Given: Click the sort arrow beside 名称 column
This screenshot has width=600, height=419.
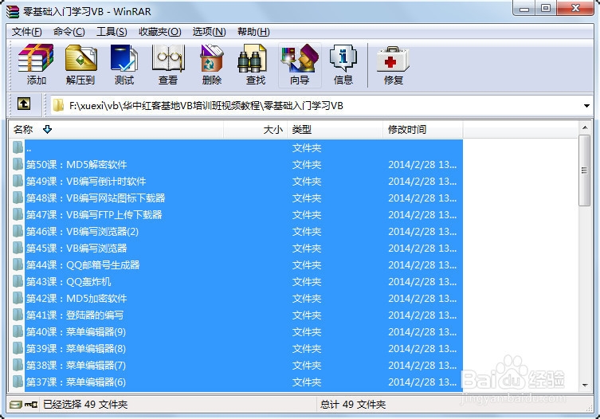Looking at the screenshot, I should click(x=47, y=129).
